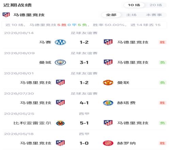Switch to the 主场 filter tab
The image size is (170, 150).
(x=131, y=15)
